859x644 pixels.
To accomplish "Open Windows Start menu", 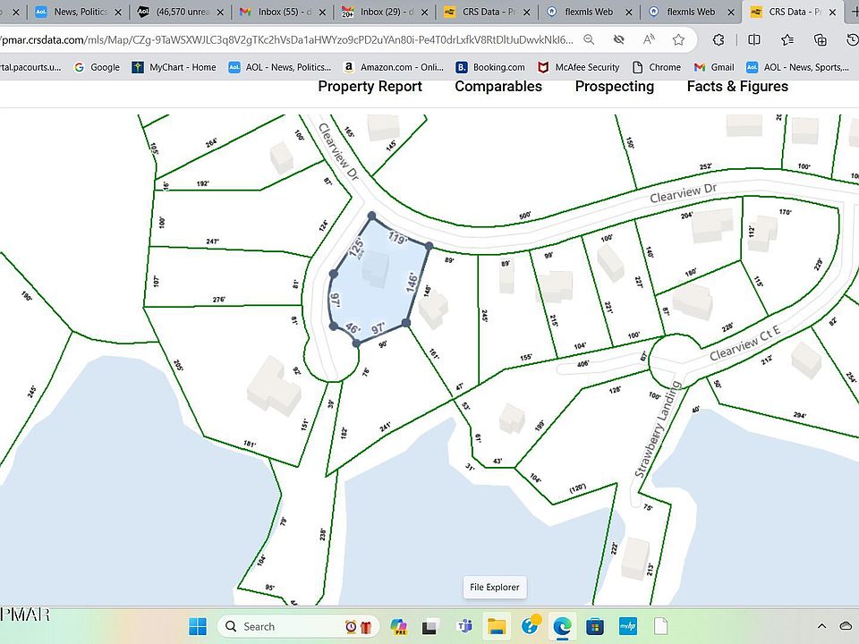I will tap(198, 626).
